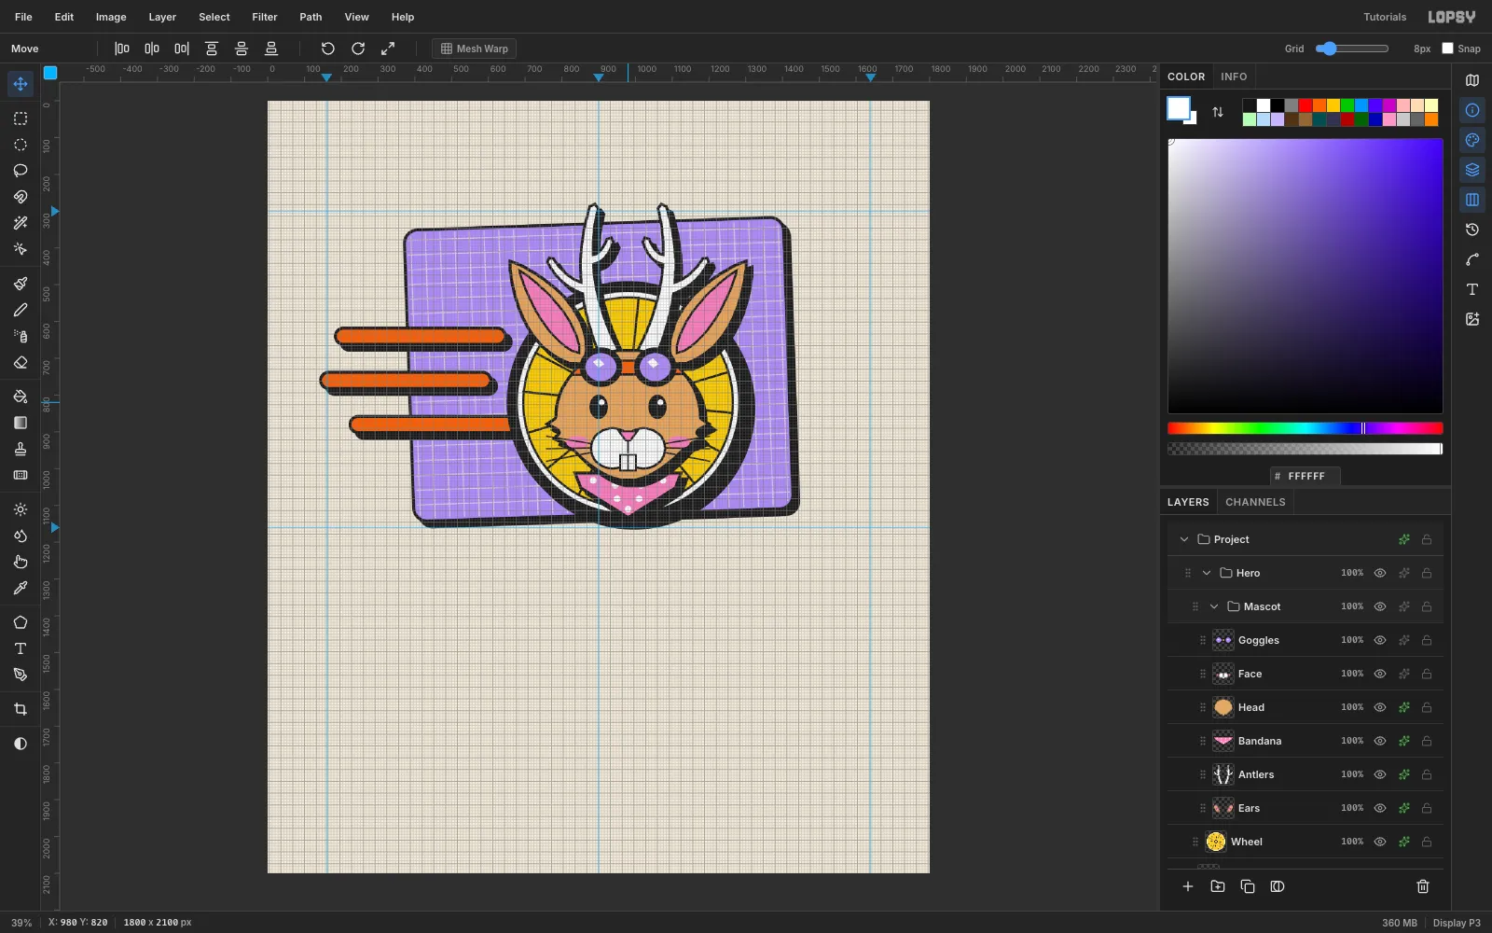Select the Text tool in the left toolbox
This screenshot has height=933, width=1492.
(21, 648)
